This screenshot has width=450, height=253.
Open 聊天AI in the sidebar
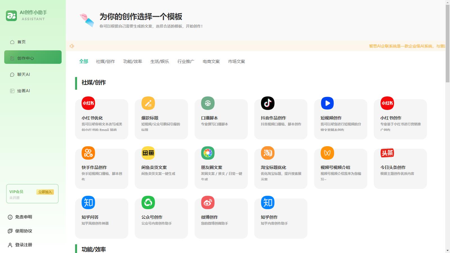click(24, 74)
